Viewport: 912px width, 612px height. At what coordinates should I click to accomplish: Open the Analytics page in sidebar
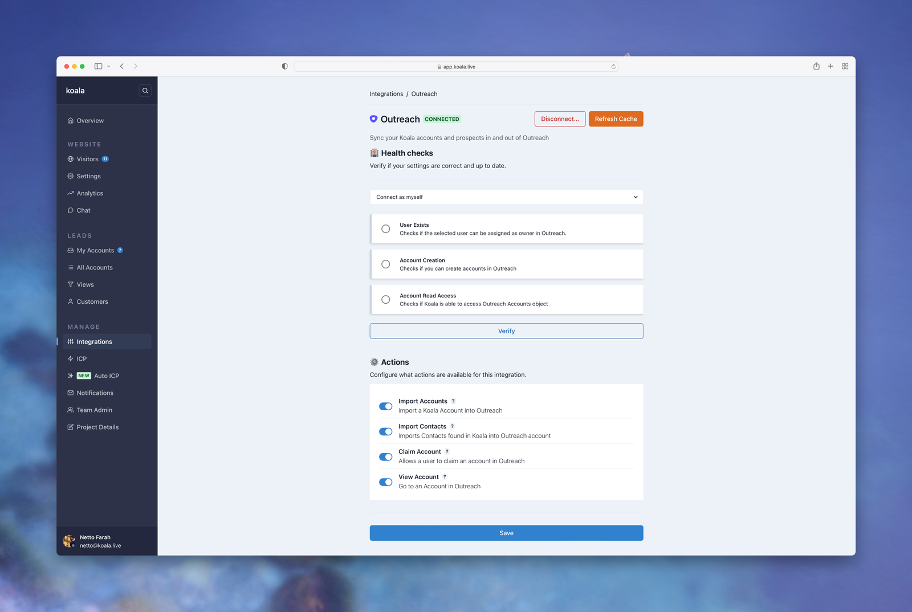[x=90, y=193]
